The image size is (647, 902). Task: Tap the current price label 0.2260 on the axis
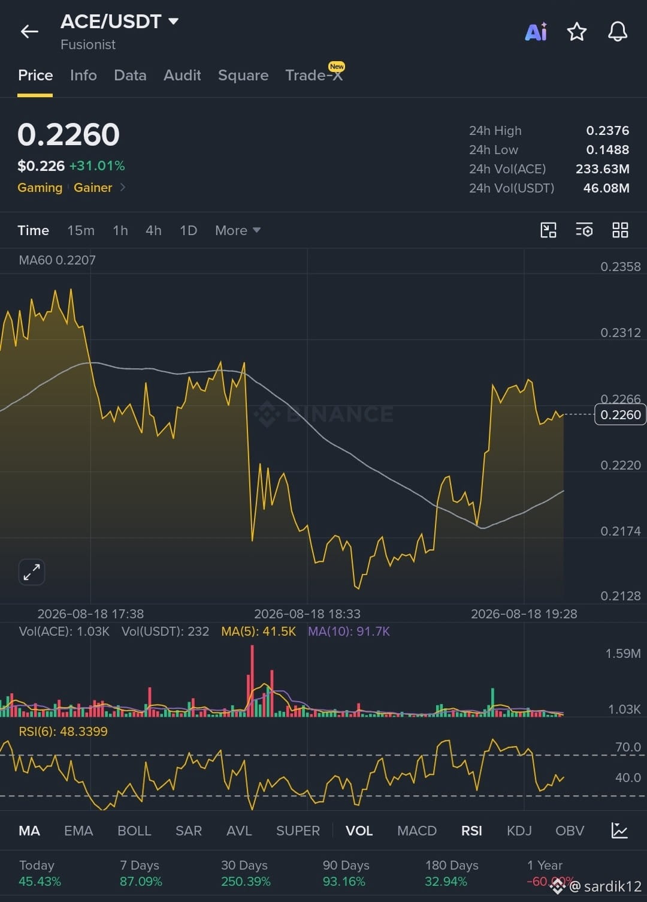click(x=620, y=414)
